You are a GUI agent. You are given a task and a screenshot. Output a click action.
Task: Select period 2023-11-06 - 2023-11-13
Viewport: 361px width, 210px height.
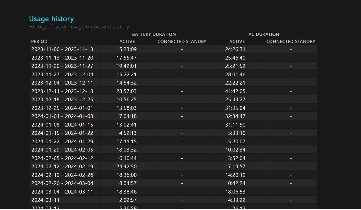62,49
